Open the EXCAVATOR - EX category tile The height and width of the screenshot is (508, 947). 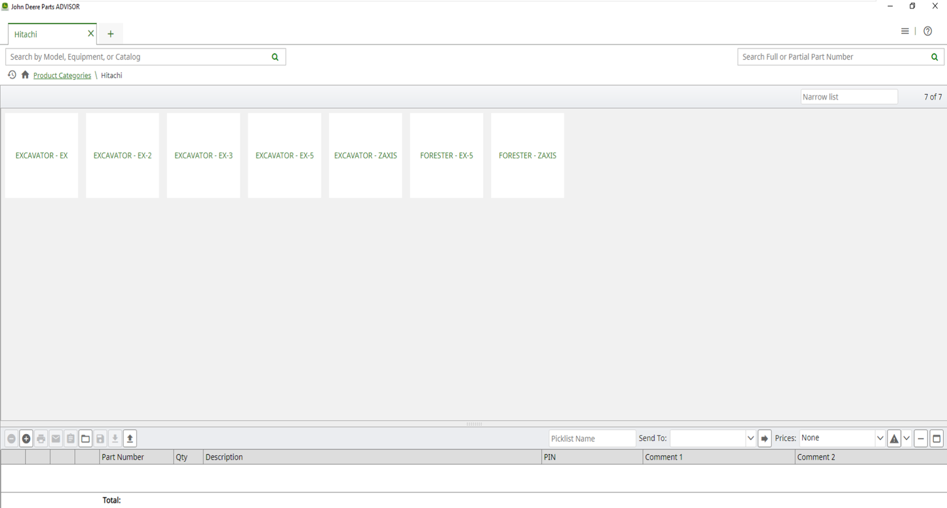click(41, 156)
